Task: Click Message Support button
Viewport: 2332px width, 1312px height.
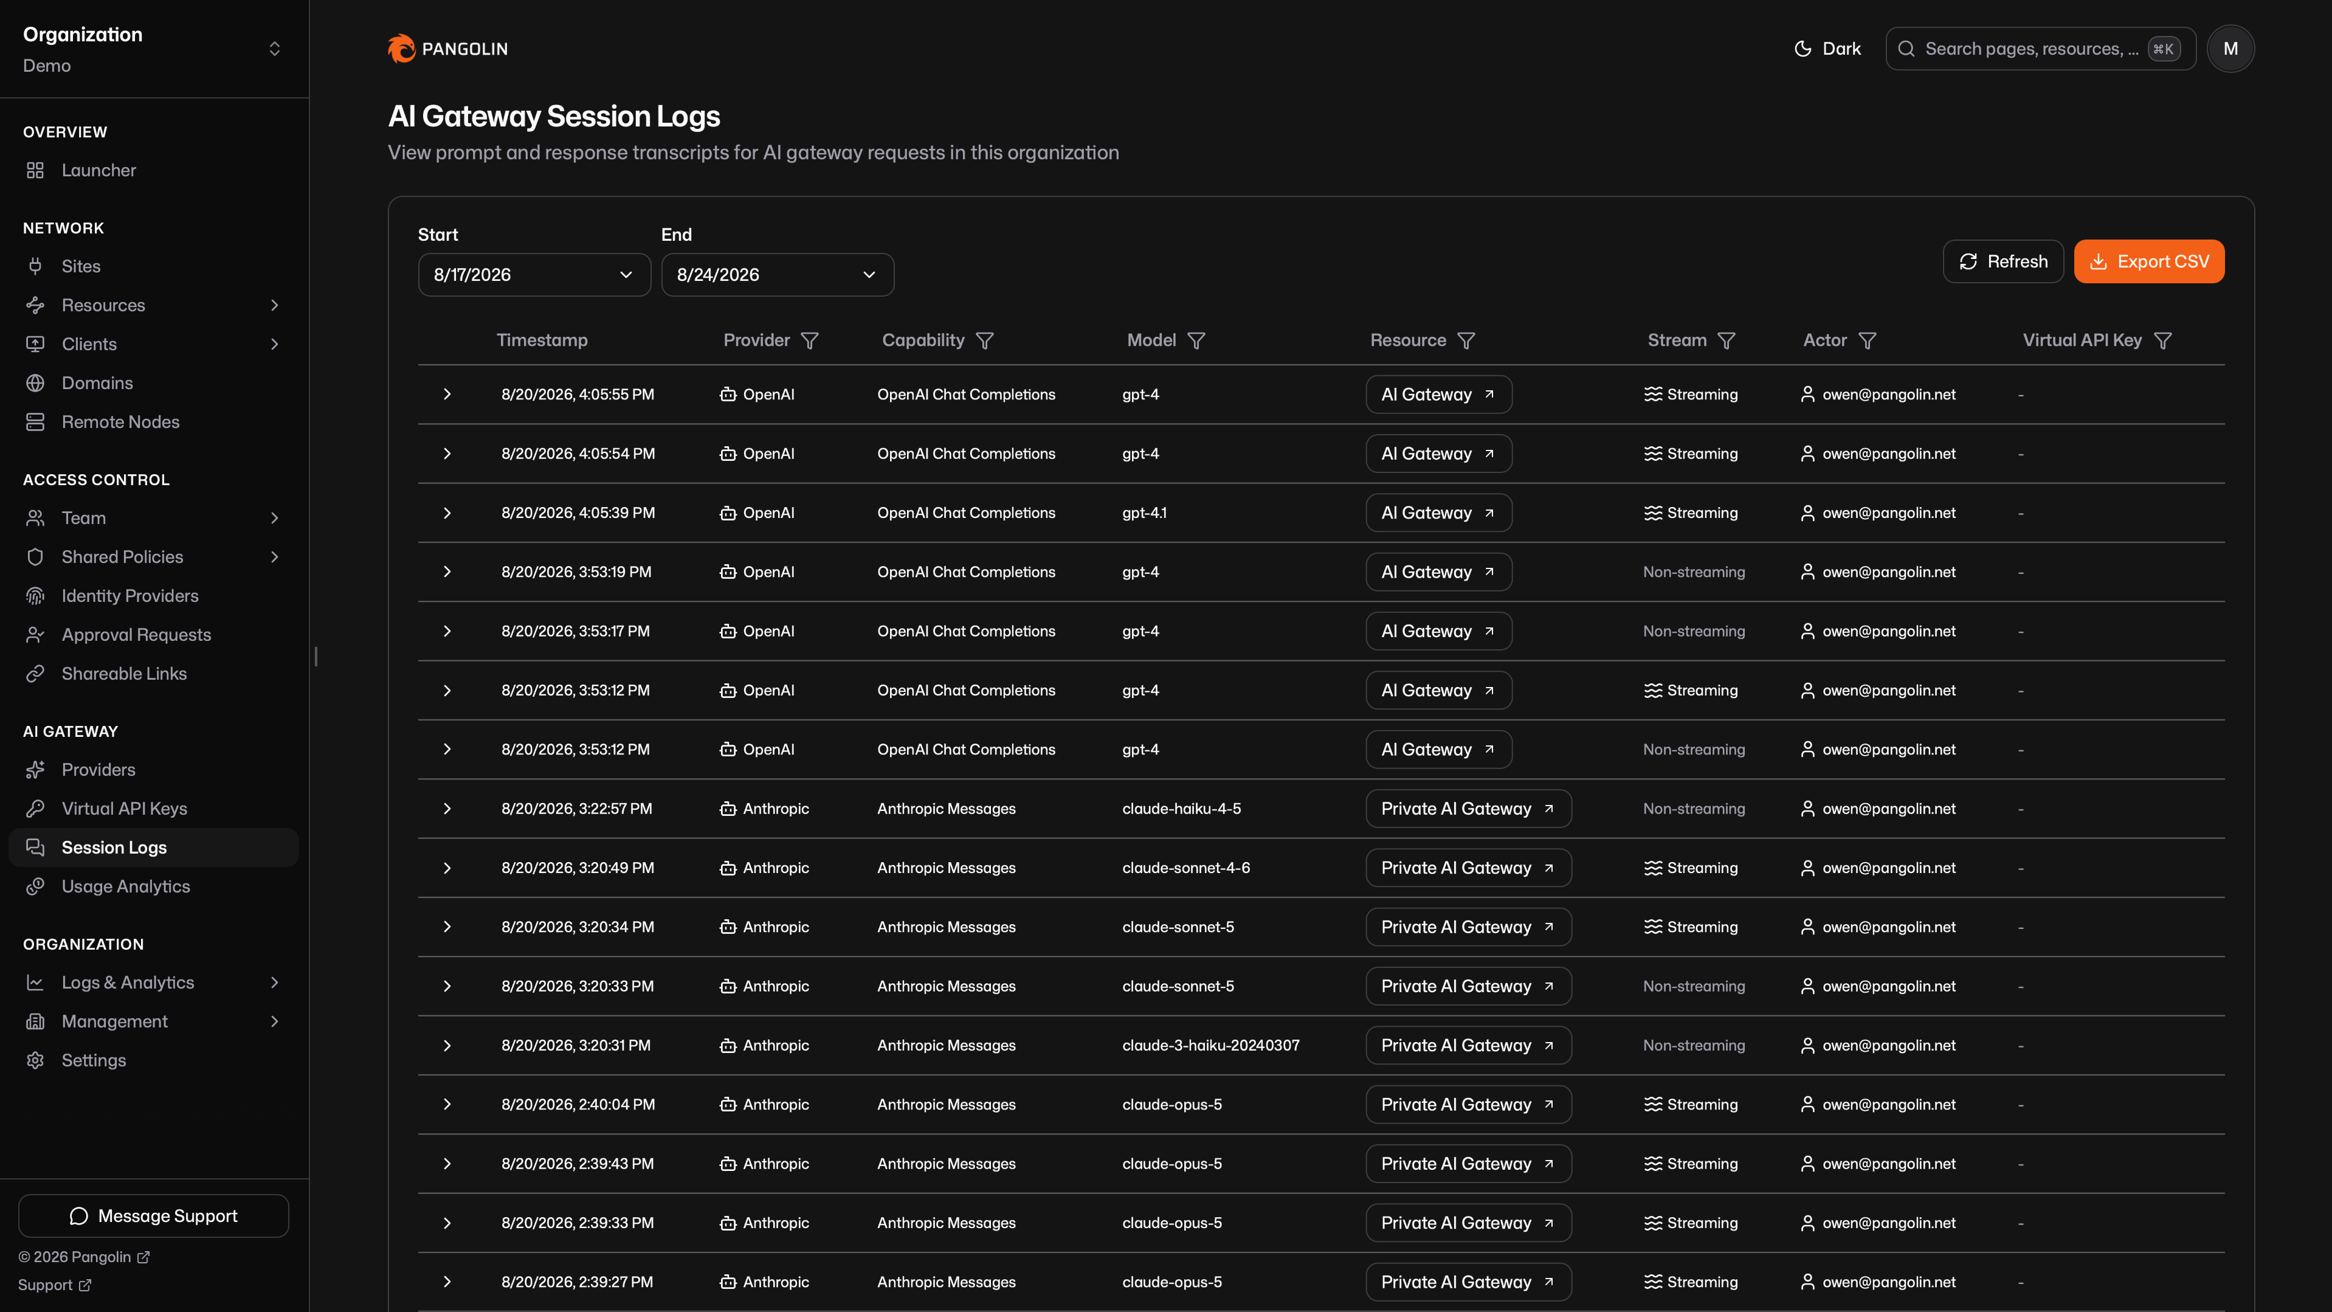Action: coord(154,1216)
